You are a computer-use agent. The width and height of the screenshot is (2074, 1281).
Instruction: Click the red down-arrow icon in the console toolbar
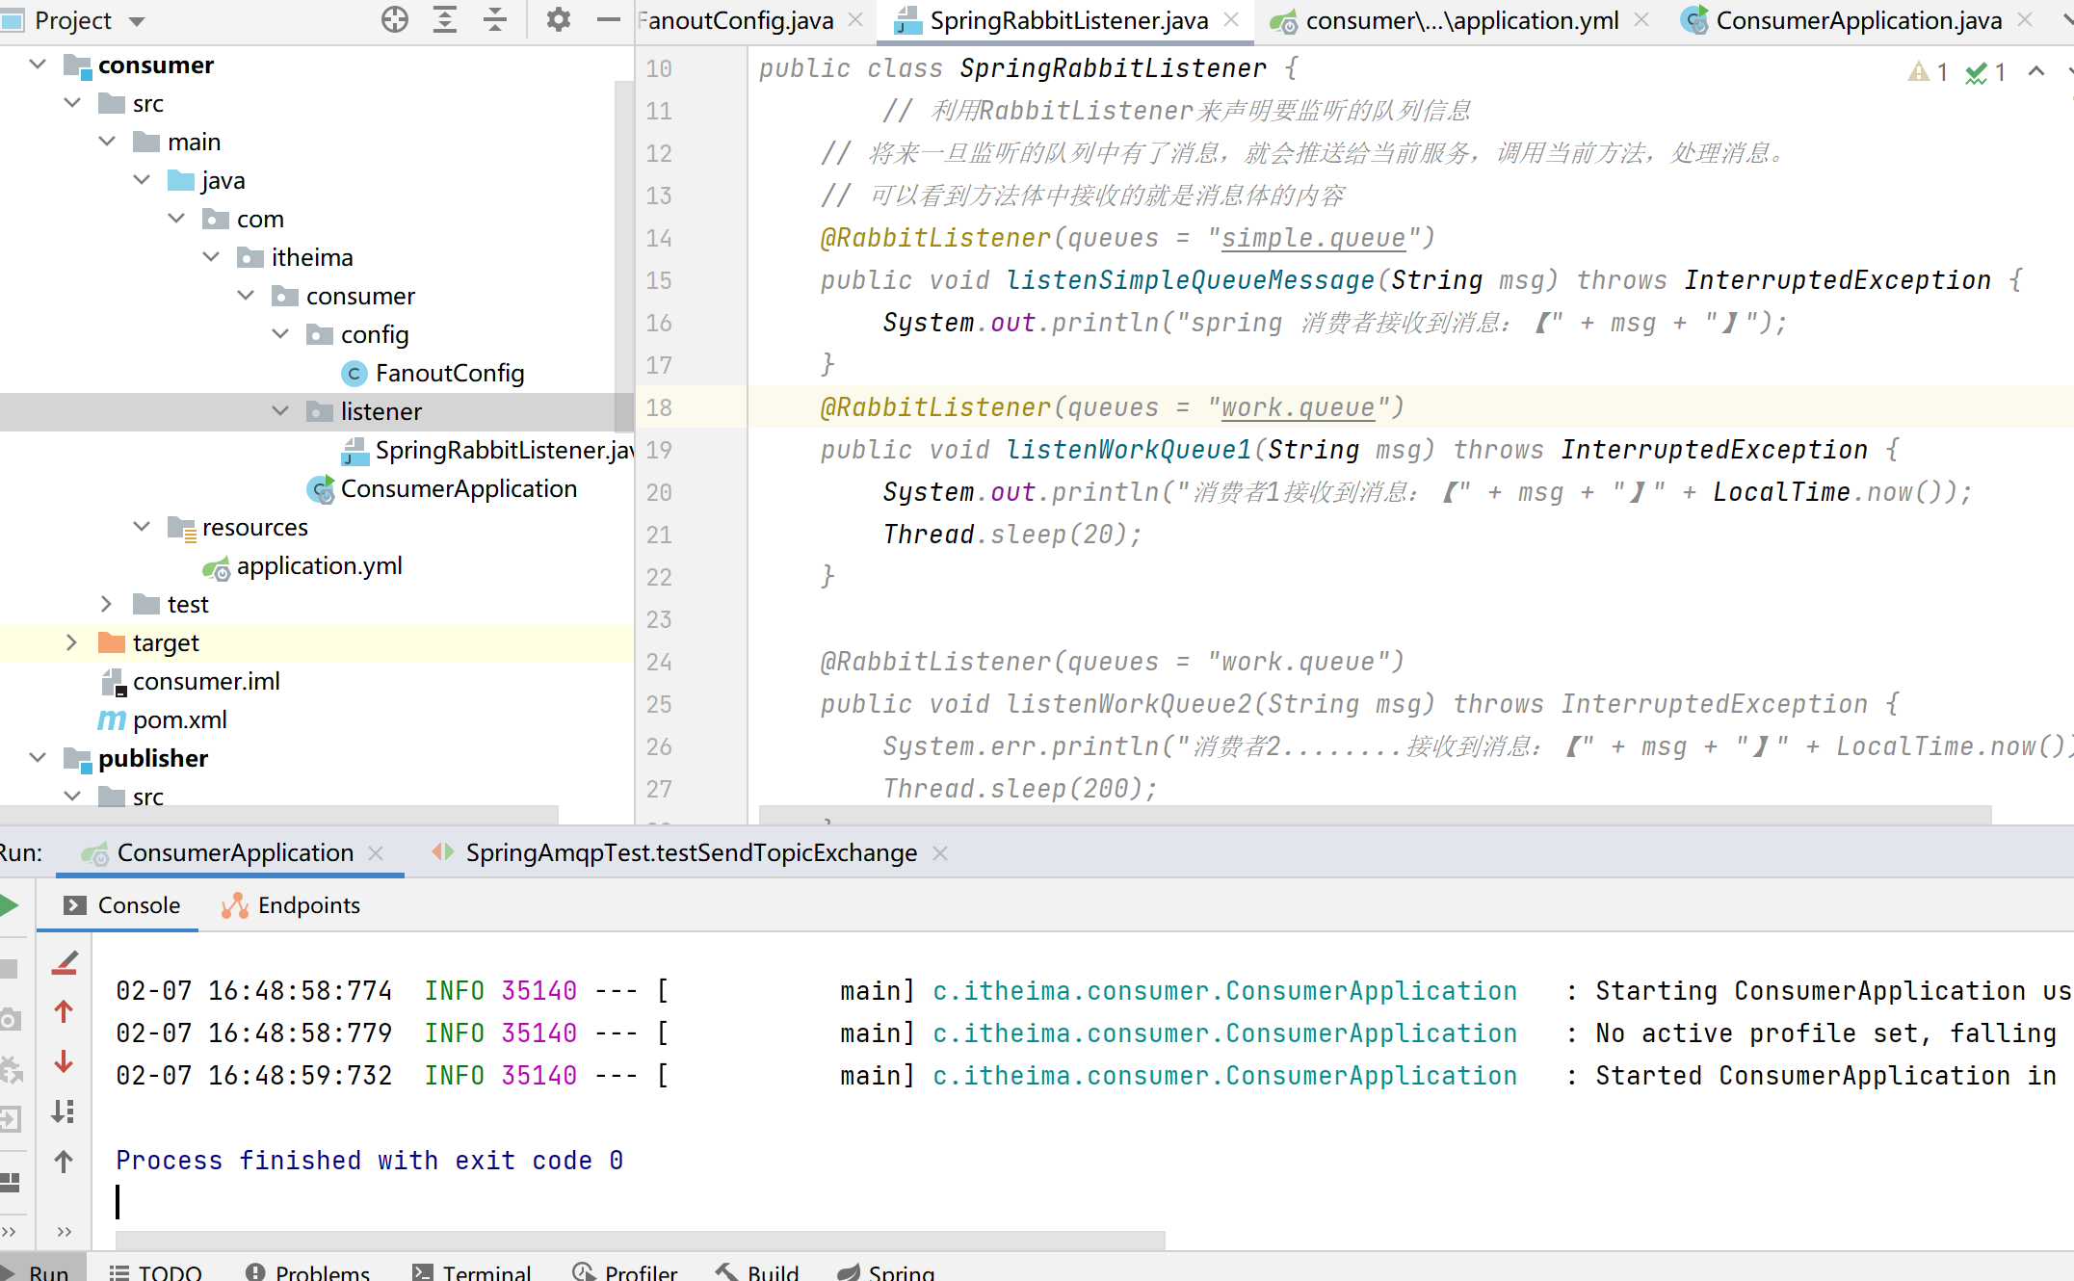pyautogui.click(x=65, y=1061)
